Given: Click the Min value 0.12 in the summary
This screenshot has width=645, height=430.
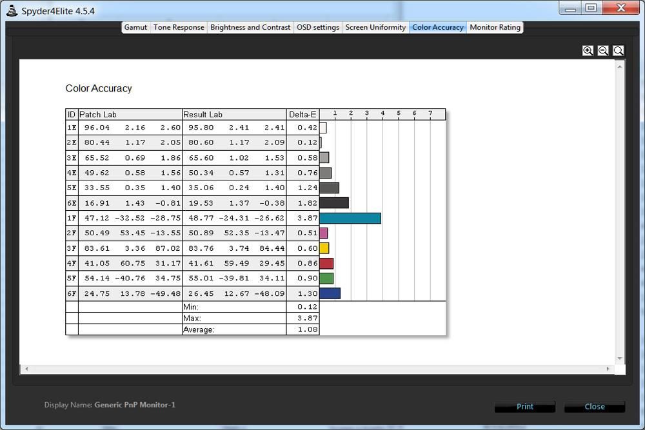Looking at the screenshot, I should 307,307.
